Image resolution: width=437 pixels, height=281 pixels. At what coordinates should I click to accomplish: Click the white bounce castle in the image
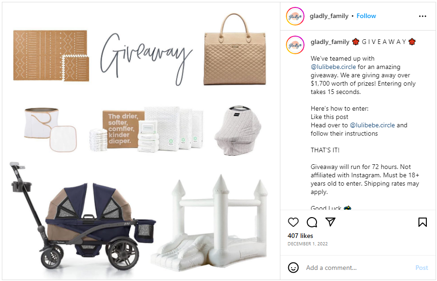click(x=209, y=223)
